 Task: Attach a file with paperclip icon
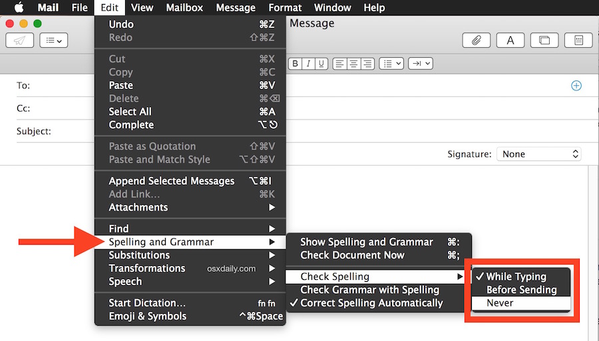[476, 40]
